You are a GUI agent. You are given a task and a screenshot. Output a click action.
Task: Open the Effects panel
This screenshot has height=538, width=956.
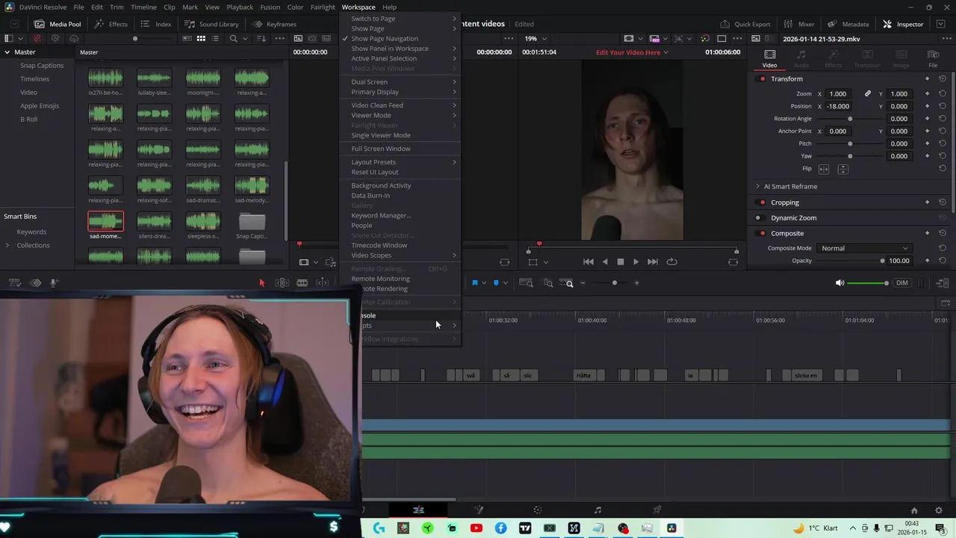coord(110,24)
